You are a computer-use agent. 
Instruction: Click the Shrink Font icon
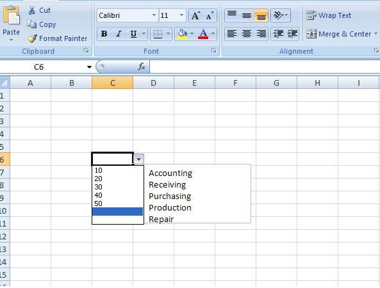[210, 15]
